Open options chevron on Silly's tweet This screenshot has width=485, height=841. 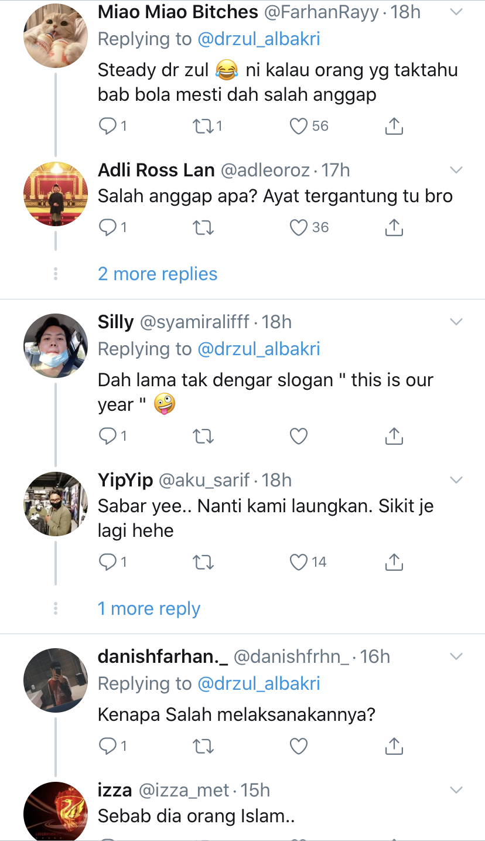tap(456, 322)
